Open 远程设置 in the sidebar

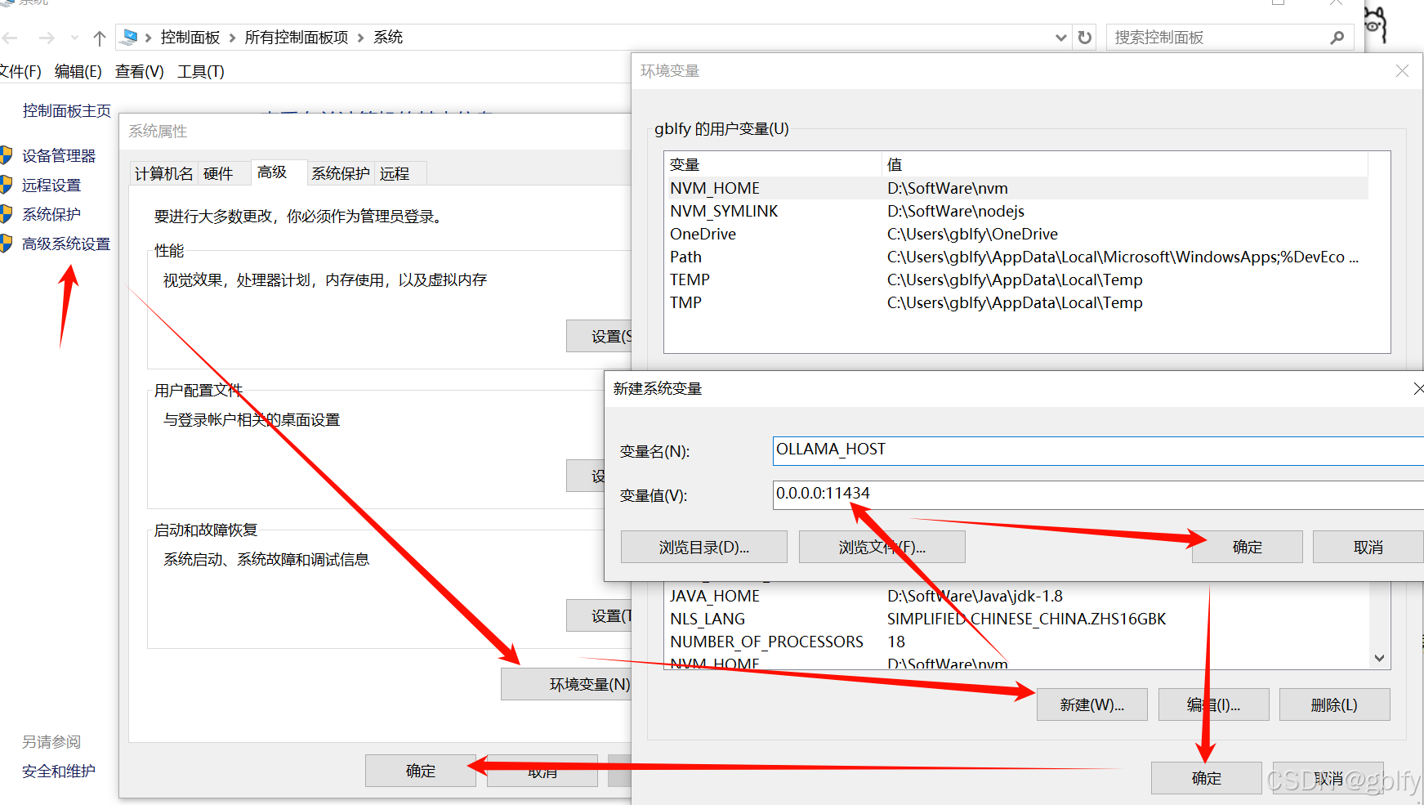tap(51, 186)
